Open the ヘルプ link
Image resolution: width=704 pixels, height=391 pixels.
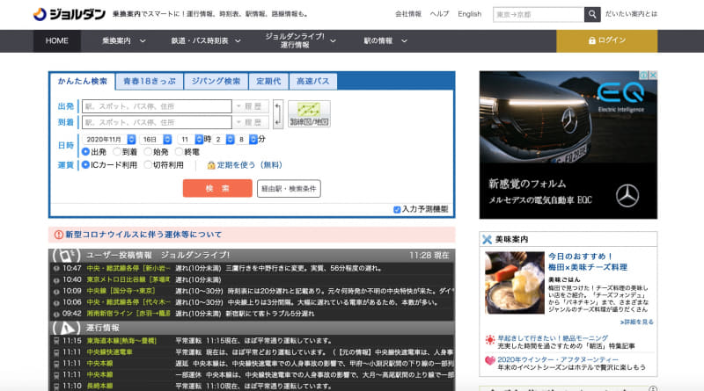point(439,14)
